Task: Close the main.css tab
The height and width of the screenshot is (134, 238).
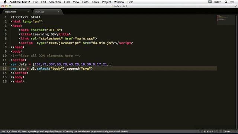Action: pos(58,12)
